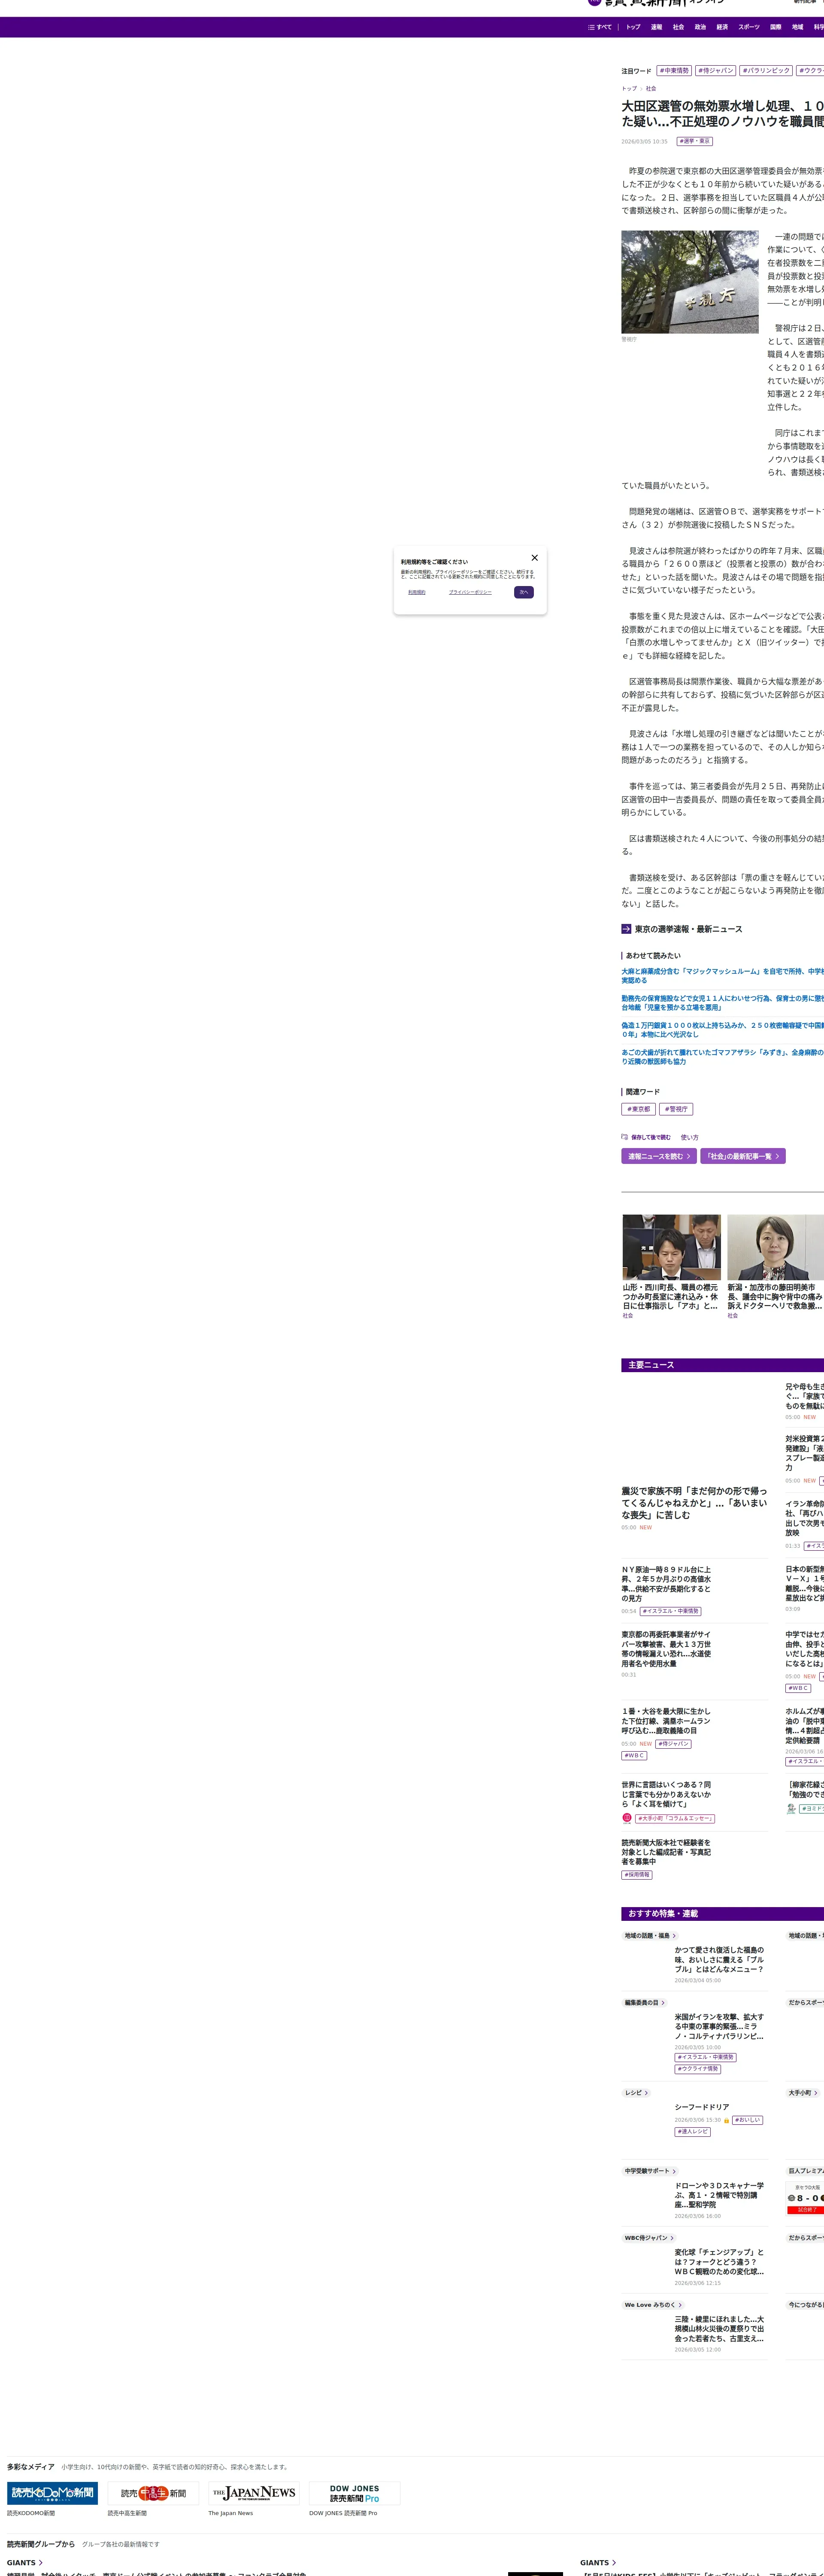824x2576 pixels.
Task: Open the 警視庁 article photo
Action: [690, 282]
